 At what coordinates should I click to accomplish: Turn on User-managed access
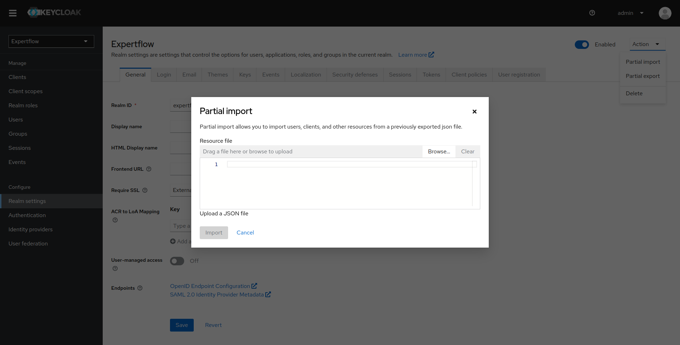[x=177, y=261]
